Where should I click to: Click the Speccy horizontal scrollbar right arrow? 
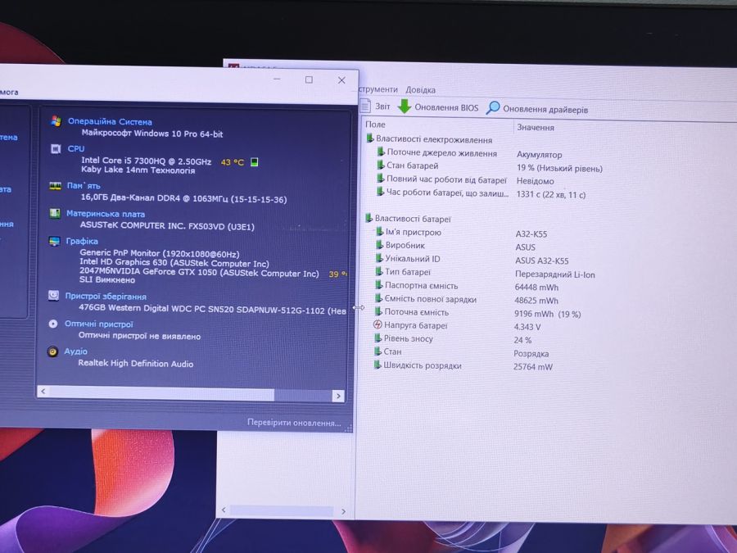click(338, 396)
